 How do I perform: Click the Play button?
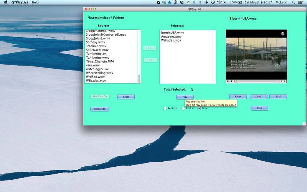(x=185, y=97)
